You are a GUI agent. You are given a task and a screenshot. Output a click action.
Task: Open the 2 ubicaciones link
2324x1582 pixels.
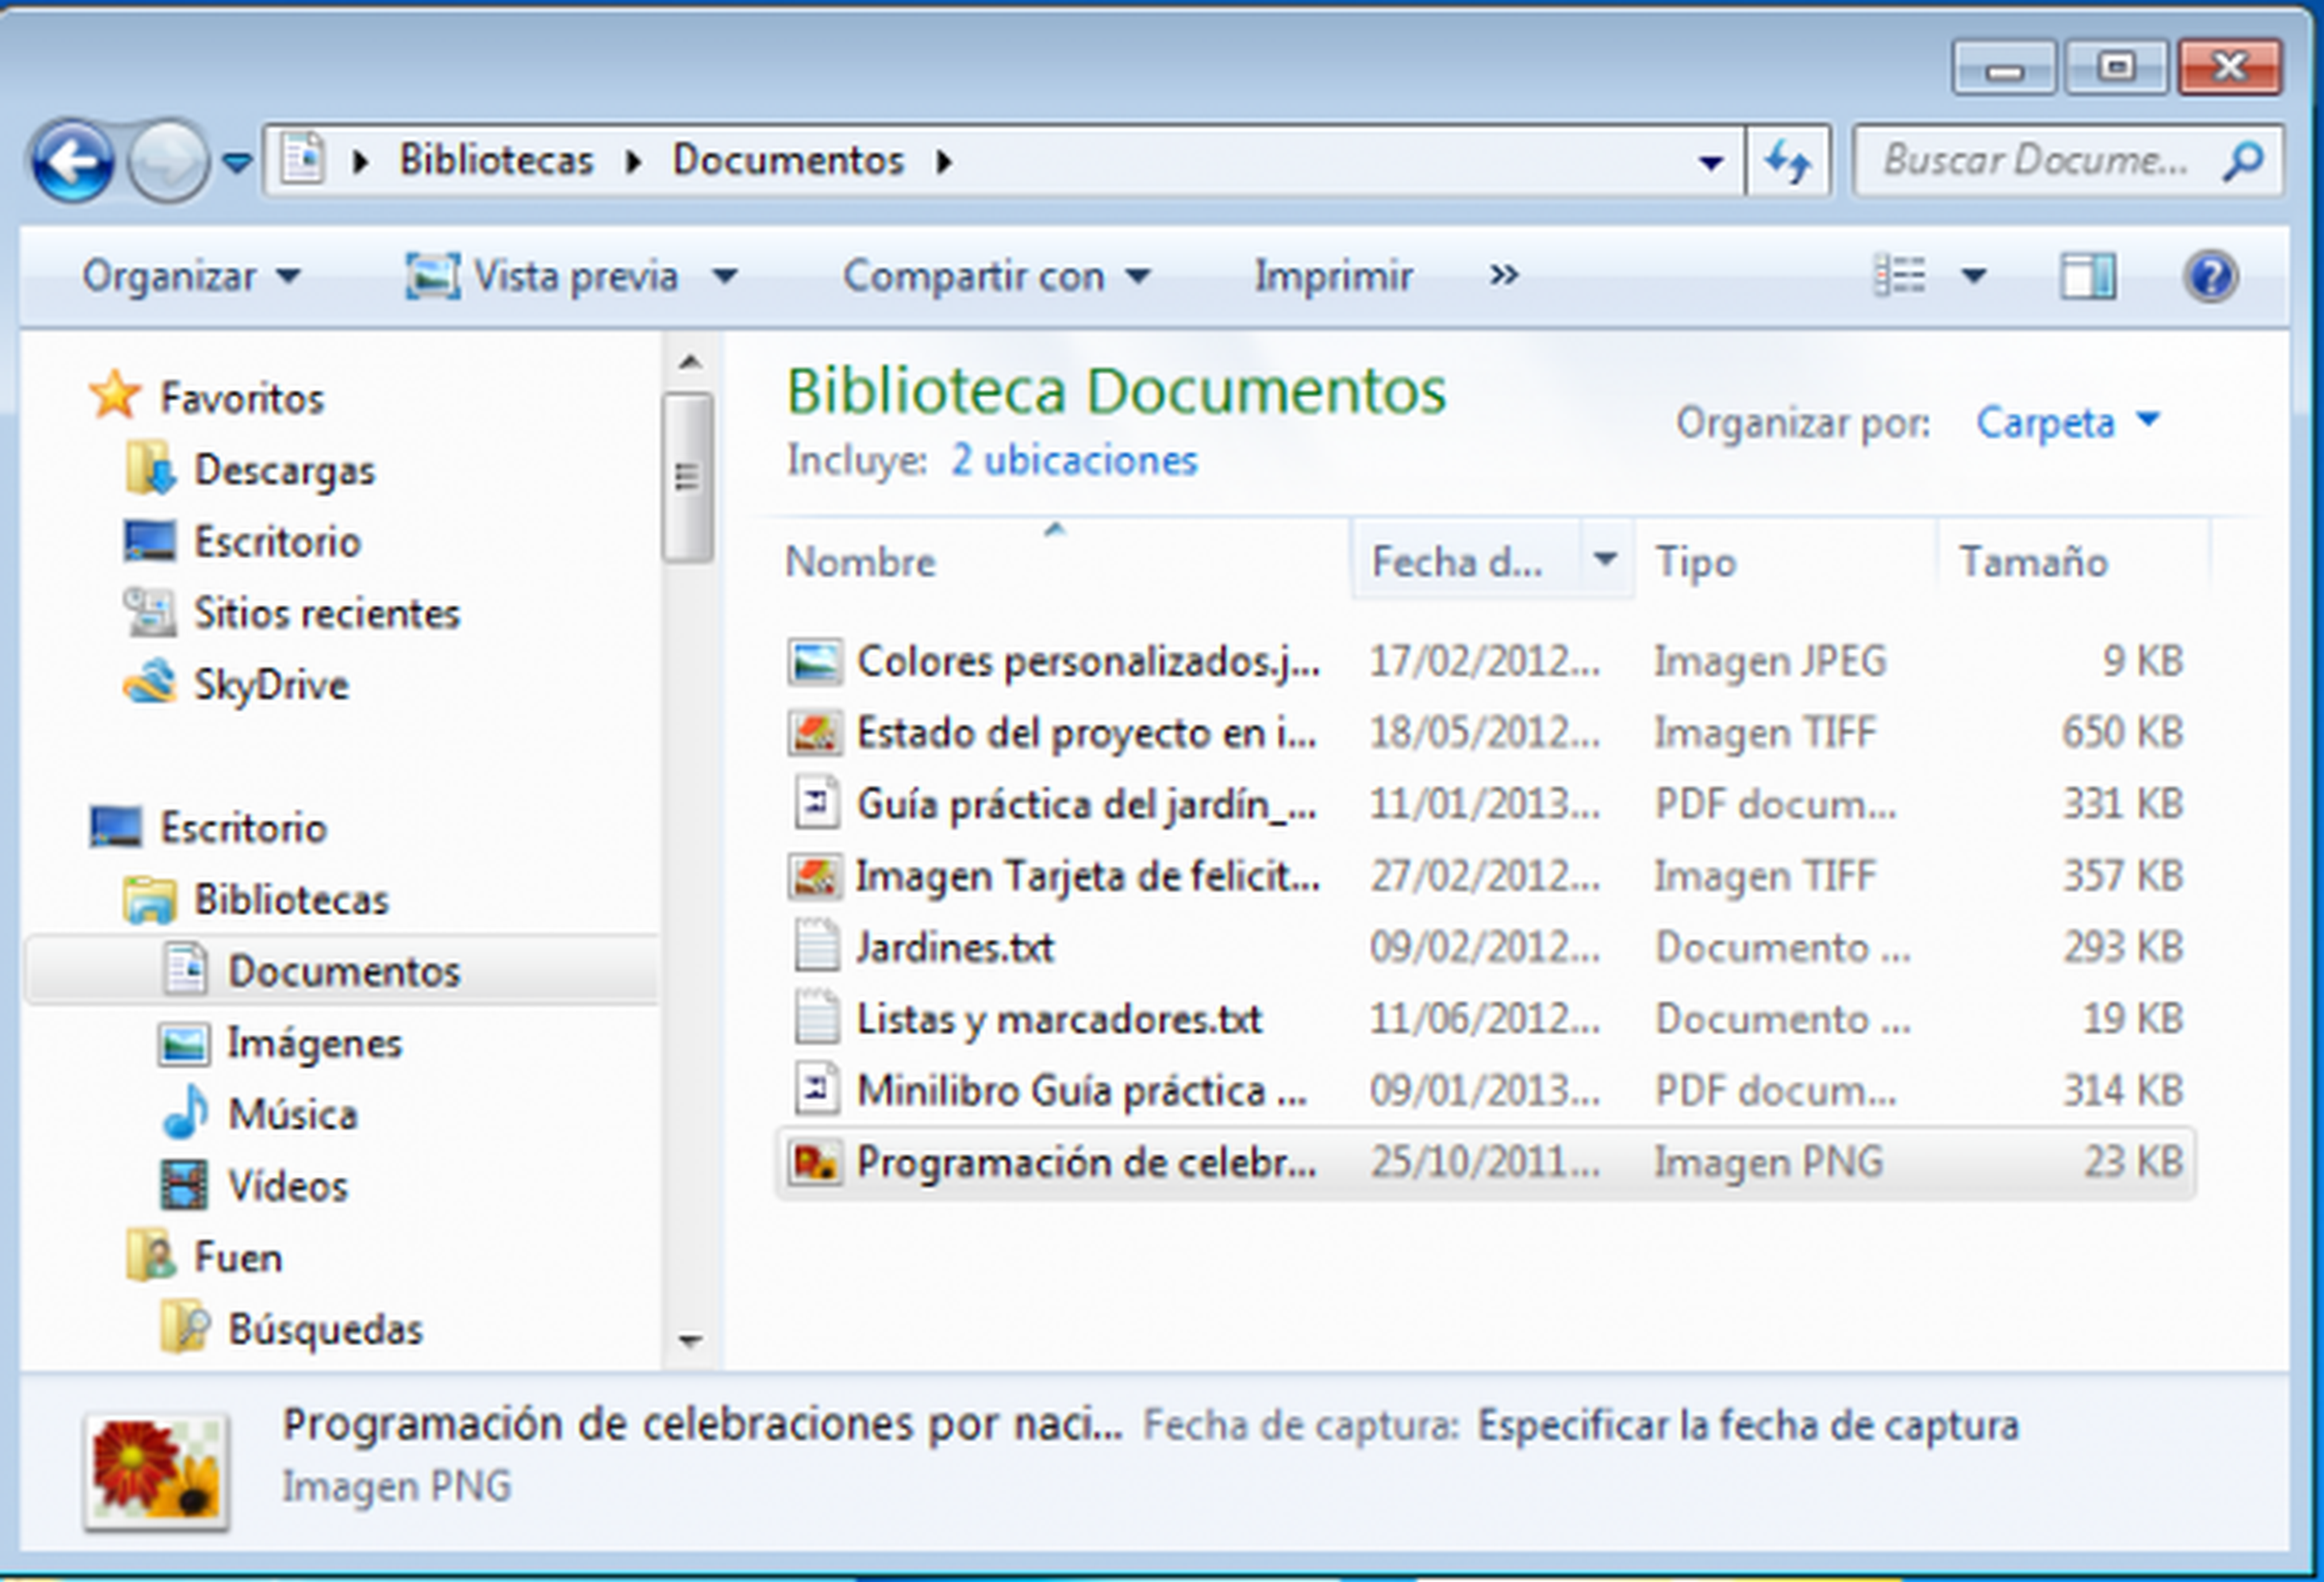tap(1073, 461)
